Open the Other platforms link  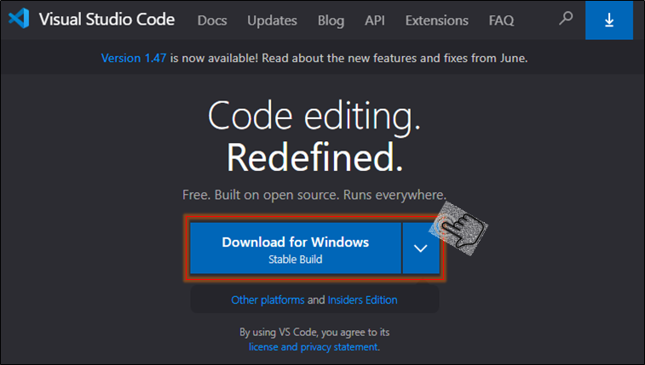(x=268, y=300)
